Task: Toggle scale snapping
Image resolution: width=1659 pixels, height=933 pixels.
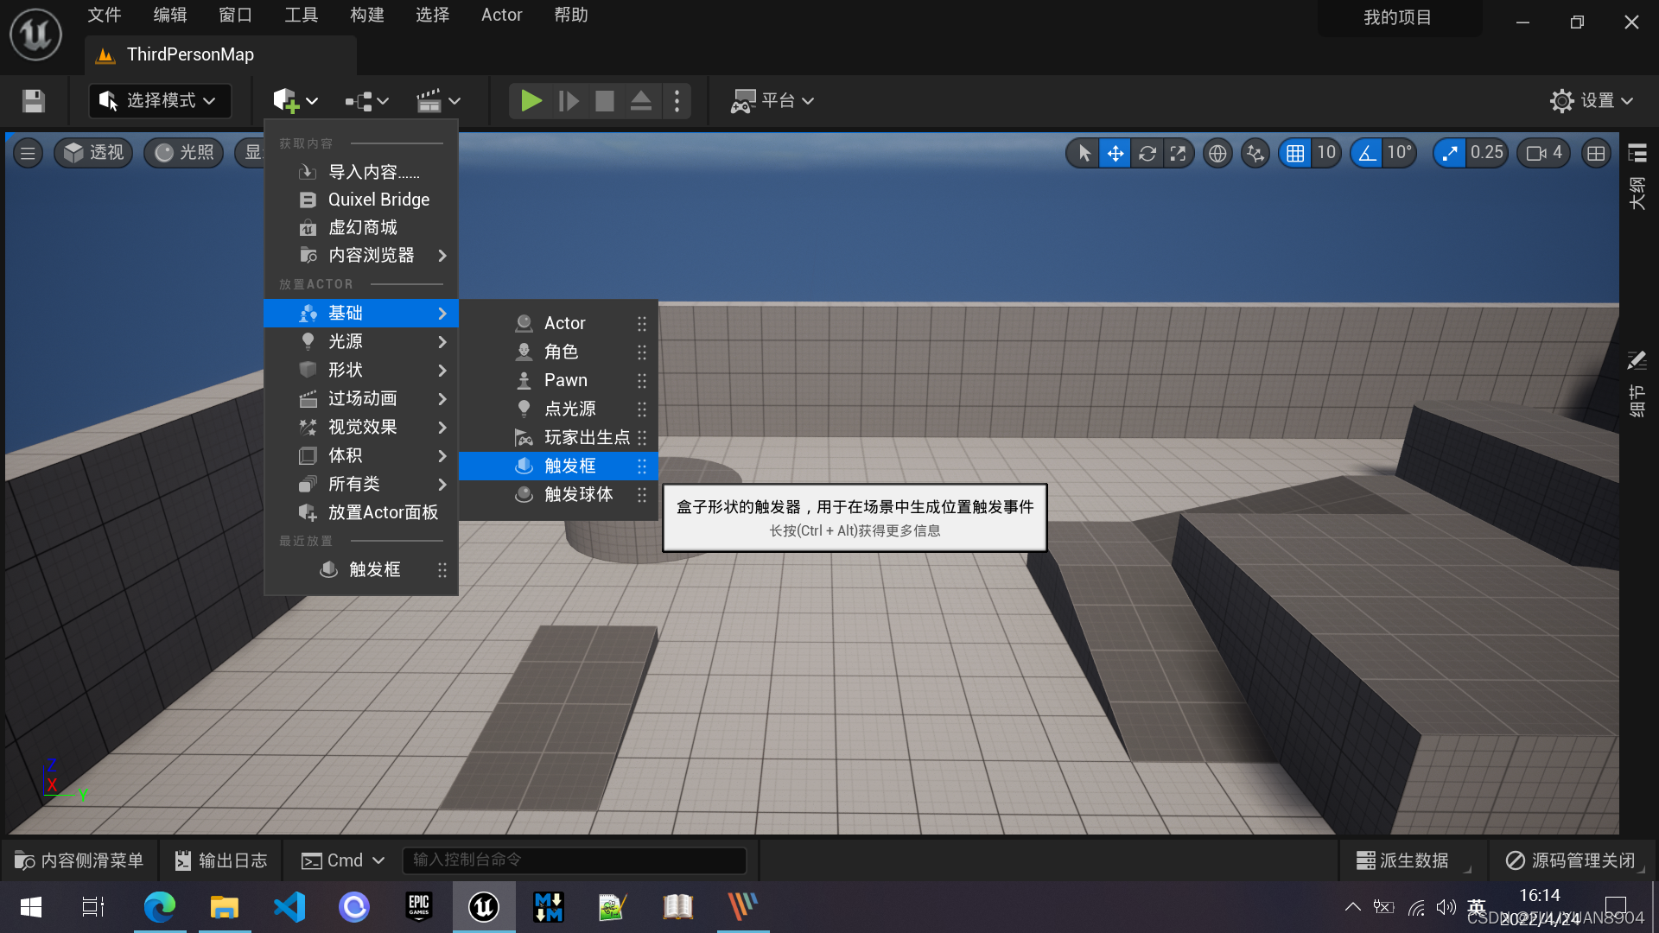Action: click(1450, 154)
